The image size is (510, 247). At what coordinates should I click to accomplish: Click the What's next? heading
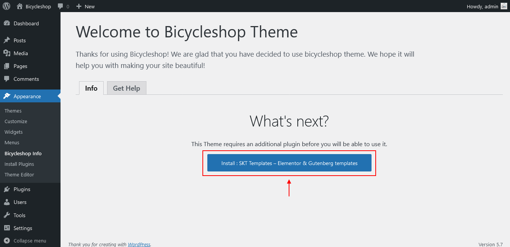pyautogui.click(x=289, y=121)
